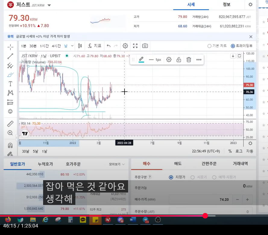Switch to 시세 tab
The width and height of the screenshot is (268, 235).
pos(191,5)
